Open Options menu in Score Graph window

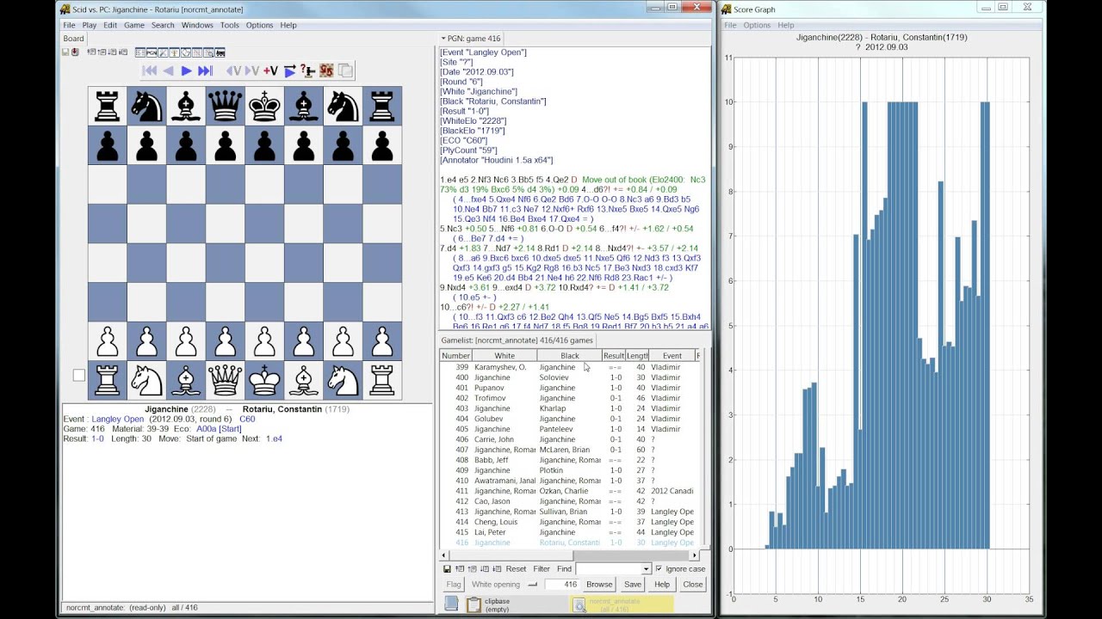click(757, 25)
